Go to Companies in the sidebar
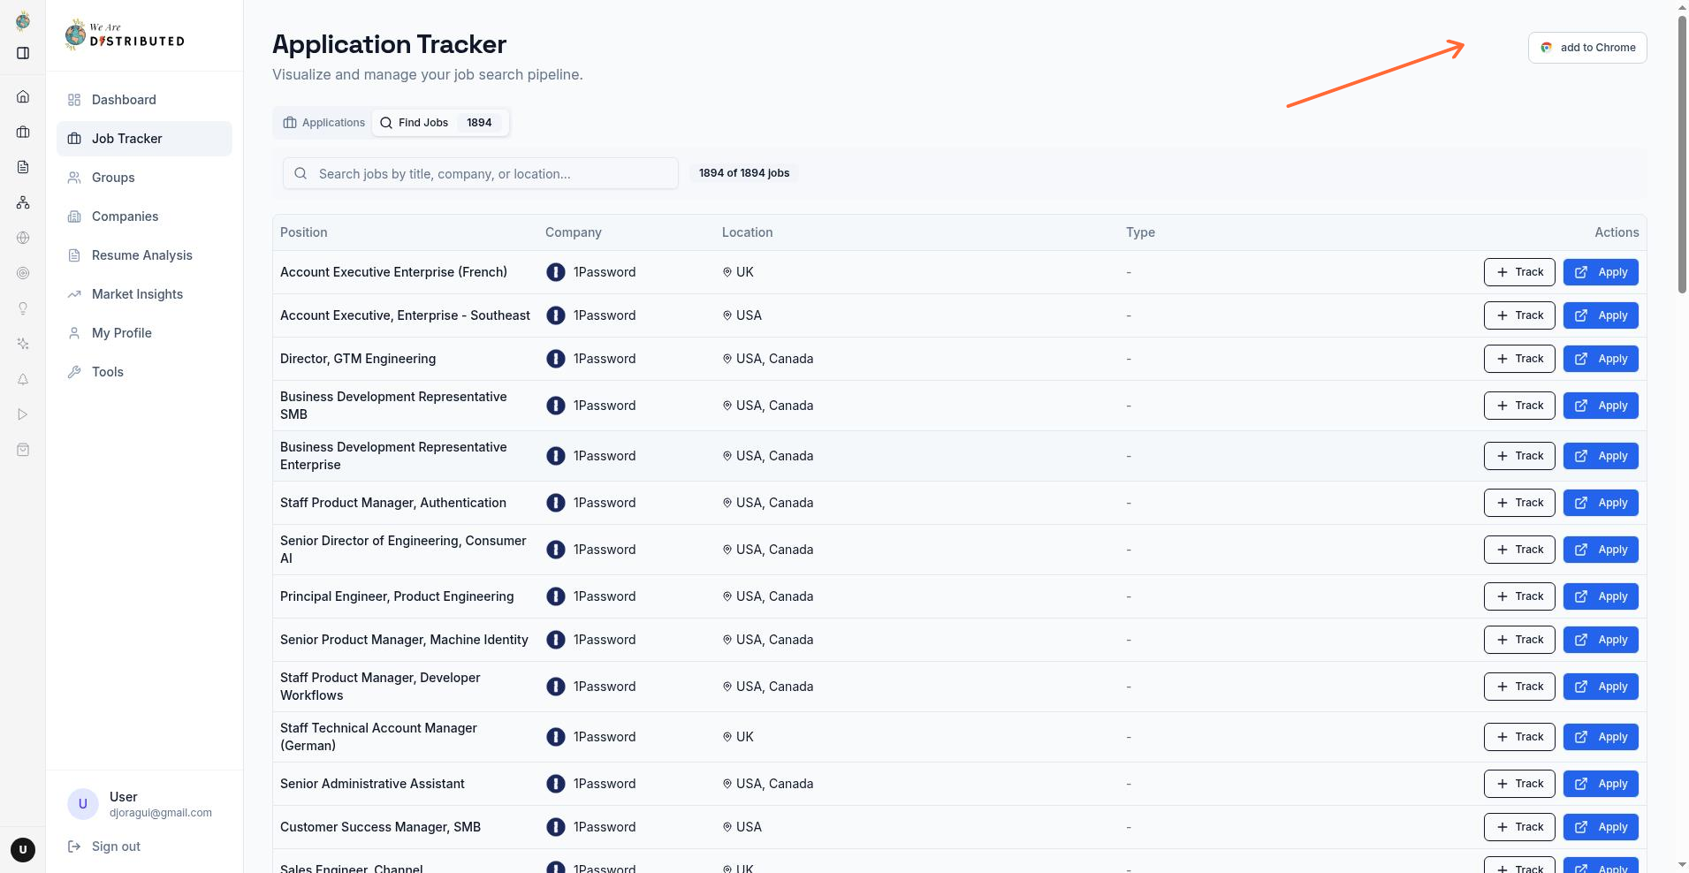 [144, 216]
